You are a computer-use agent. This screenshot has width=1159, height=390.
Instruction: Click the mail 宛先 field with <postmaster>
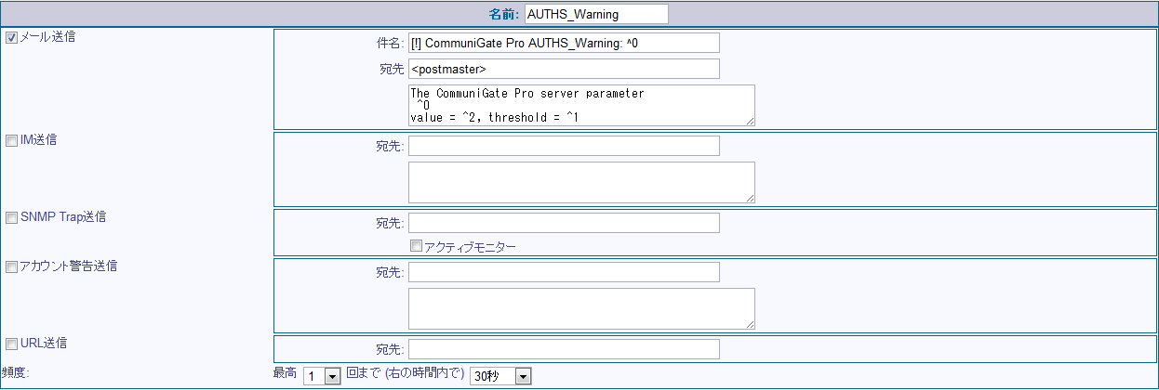point(564,69)
